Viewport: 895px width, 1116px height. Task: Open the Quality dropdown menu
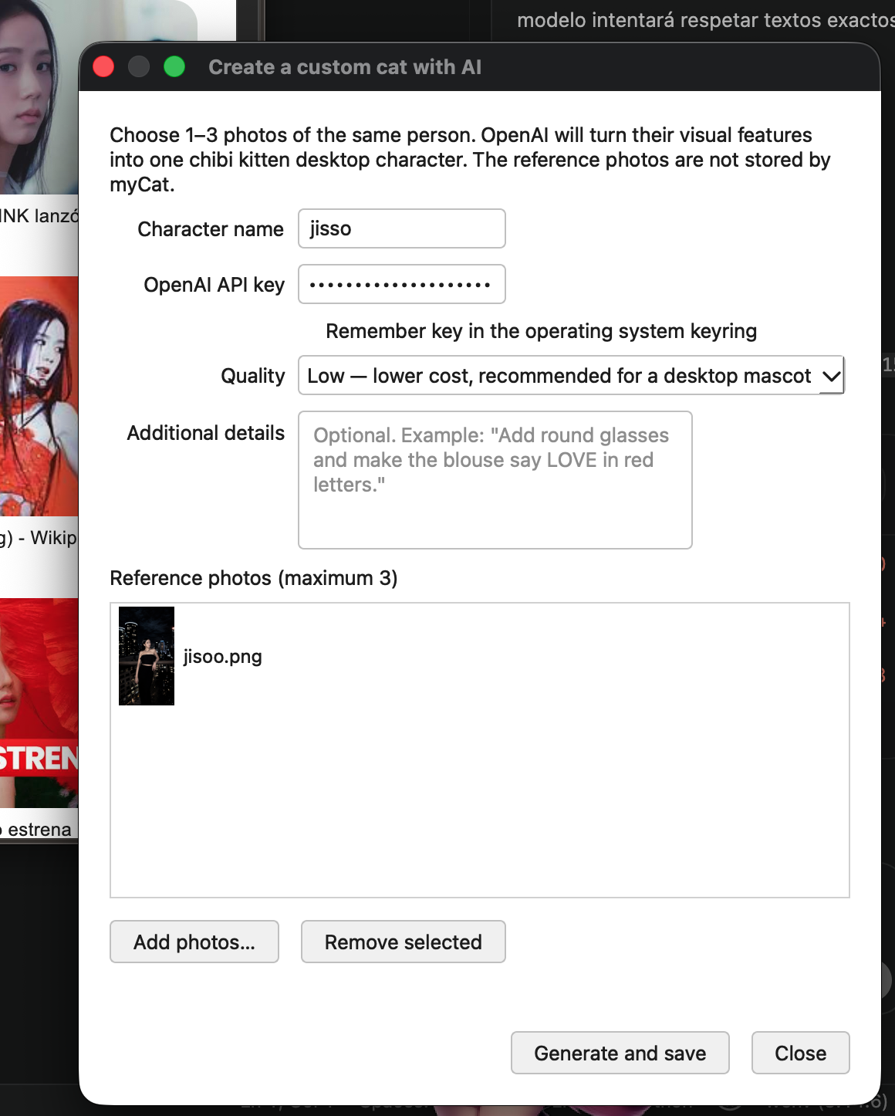pos(571,376)
